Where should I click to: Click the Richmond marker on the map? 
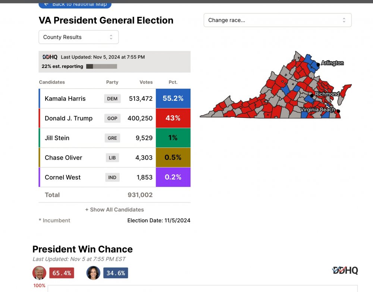pos(312,95)
